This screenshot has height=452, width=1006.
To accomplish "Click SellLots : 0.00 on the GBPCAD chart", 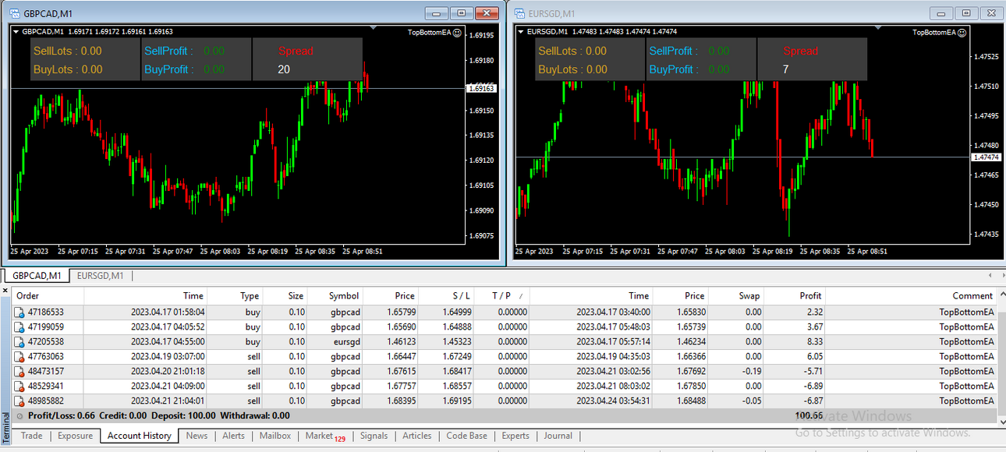I will [68, 51].
